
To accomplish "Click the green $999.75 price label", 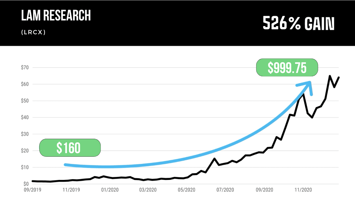I will tap(287, 67).
